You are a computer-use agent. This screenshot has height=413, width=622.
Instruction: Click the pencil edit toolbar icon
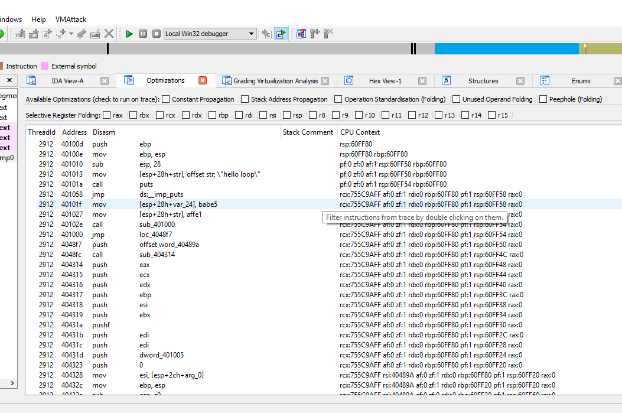(x=95, y=34)
